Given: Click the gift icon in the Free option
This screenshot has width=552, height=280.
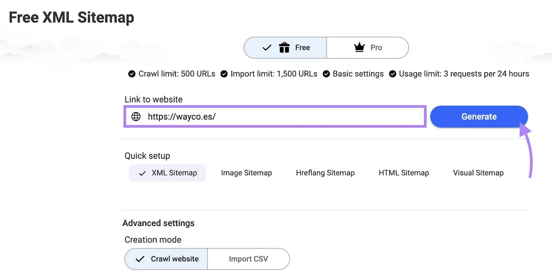Looking at the screenshot, I should [284, 47].
